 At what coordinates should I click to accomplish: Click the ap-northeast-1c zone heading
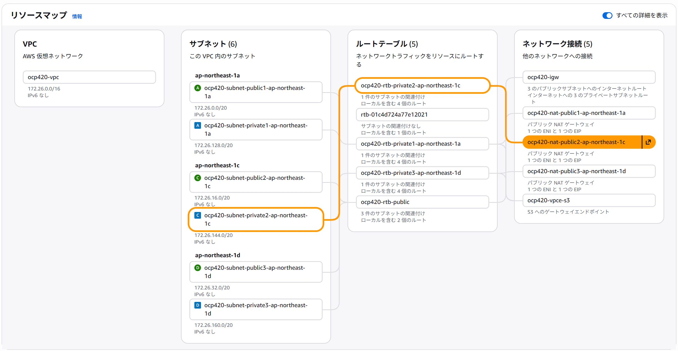pyautogui.click(x=217, y=165)
